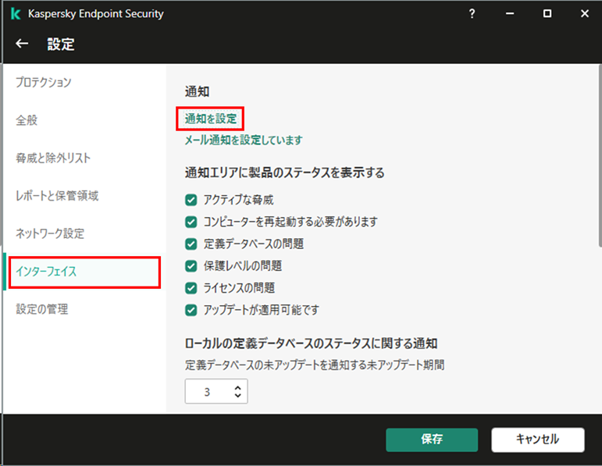The image size is (602, 466).
Task: Toggle 定義データベースの問題 checkbox
Action: coord(191,244)
